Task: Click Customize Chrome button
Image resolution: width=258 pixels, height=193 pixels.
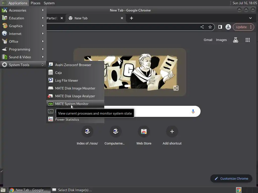Action: (231, 179)
